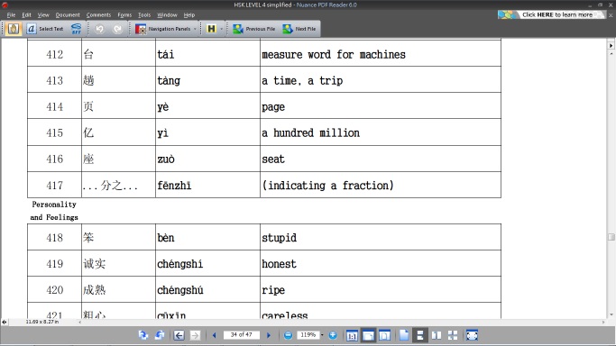Click the vertical scrollbar thumb
616x346 pixels.
(611, 237)
